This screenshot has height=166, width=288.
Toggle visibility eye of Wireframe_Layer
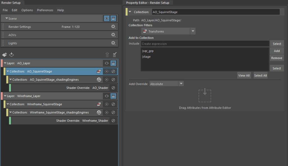coord(107,96)
